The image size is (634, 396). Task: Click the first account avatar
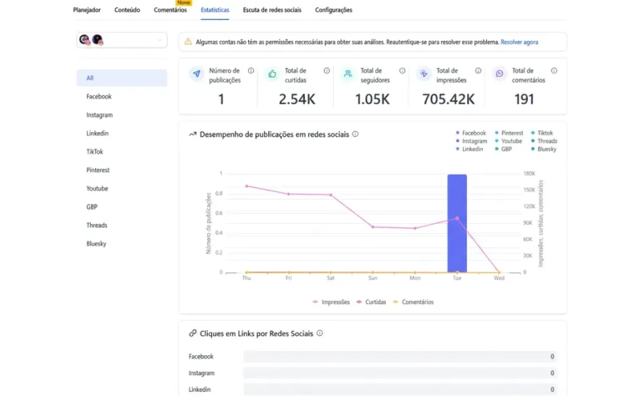point(85,40)
